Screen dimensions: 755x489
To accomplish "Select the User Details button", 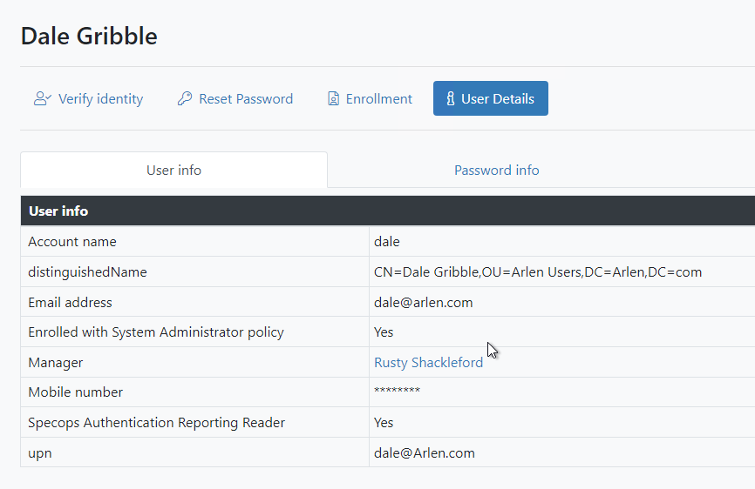I will point(490,98).
